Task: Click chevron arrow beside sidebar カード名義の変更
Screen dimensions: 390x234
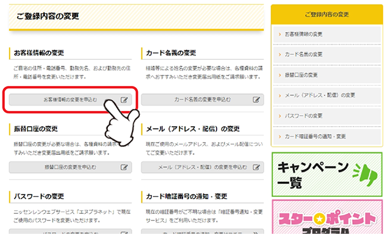Action: coord(280,54)
